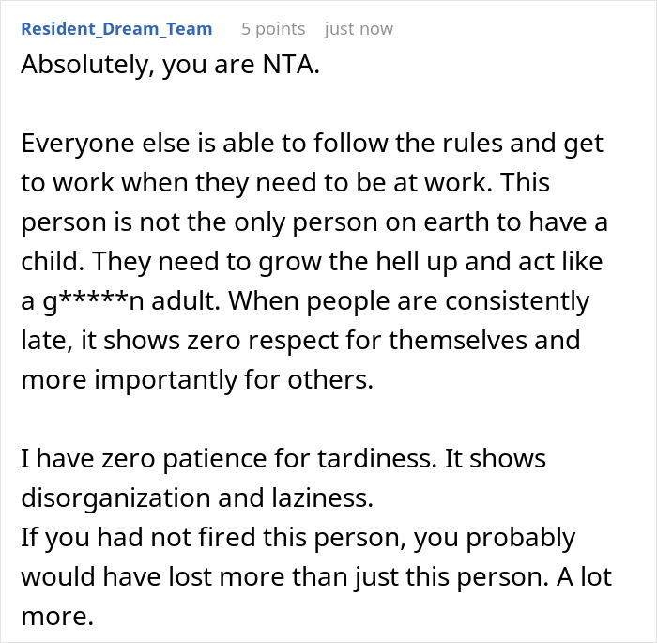657x643 pixels.
Task: Click the line starting "Everyone else is able"
Action: pos(312,145)
